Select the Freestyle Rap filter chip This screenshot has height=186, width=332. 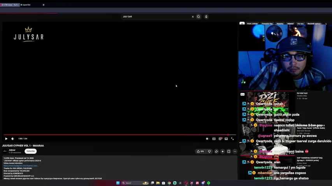(x=267, y=23)
